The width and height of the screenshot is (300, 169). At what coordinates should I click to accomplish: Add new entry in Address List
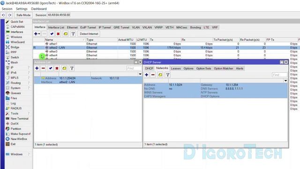coord(37,68)
